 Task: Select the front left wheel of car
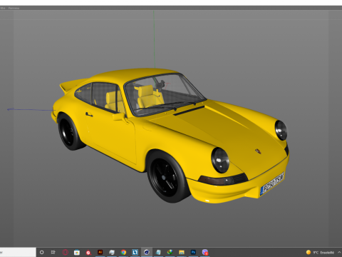click(167, 177)
